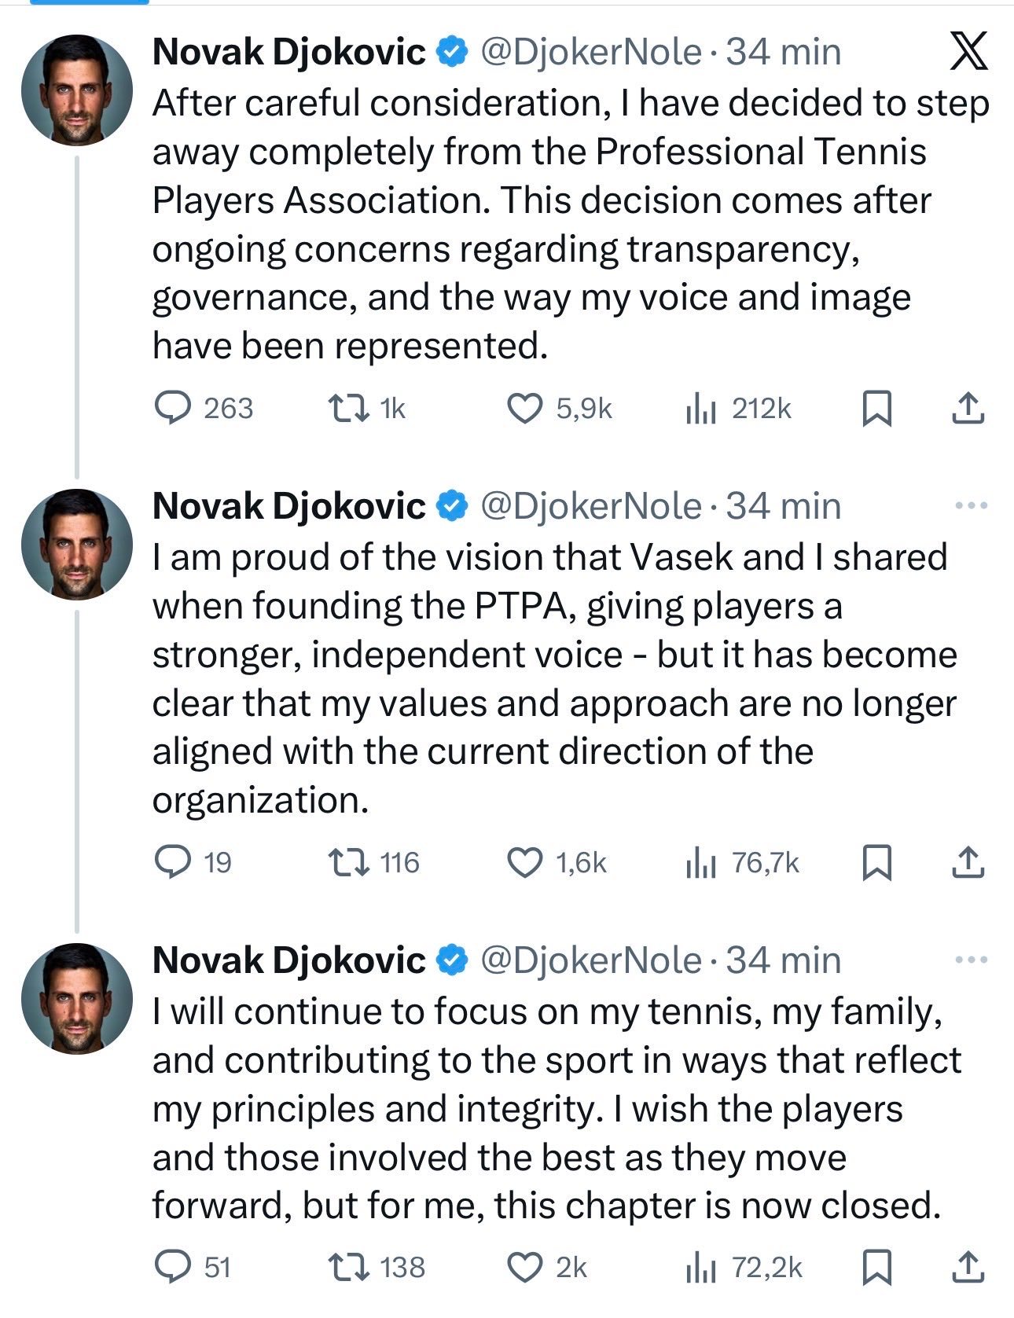
Task: View analytics of the 212k views tweet
Action: [x=700, y=409]
